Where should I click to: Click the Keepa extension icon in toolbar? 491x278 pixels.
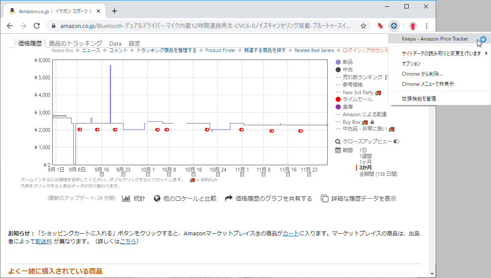(x=394, y=26)
